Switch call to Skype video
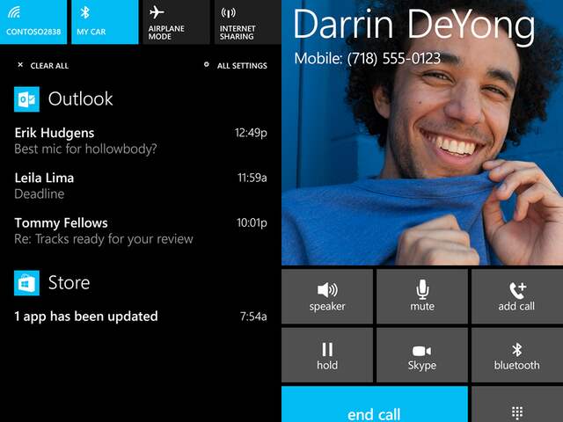Viewport: 563px width, 422px height. click(422, 355)
